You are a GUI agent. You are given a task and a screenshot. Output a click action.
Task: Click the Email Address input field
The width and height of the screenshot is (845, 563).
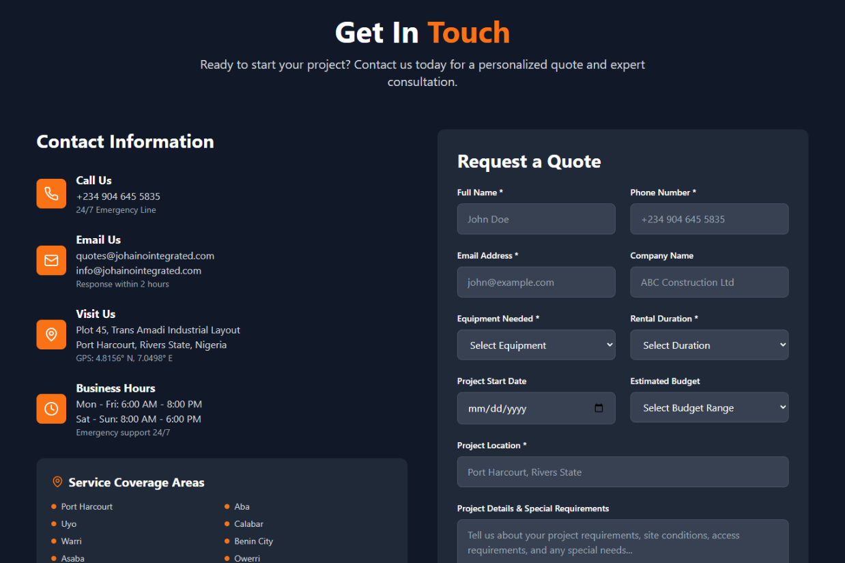[x=536, y=282]
